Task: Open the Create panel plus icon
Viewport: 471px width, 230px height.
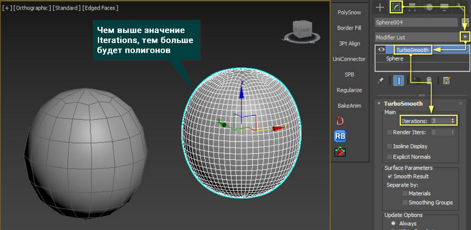Action: (380, 7)
